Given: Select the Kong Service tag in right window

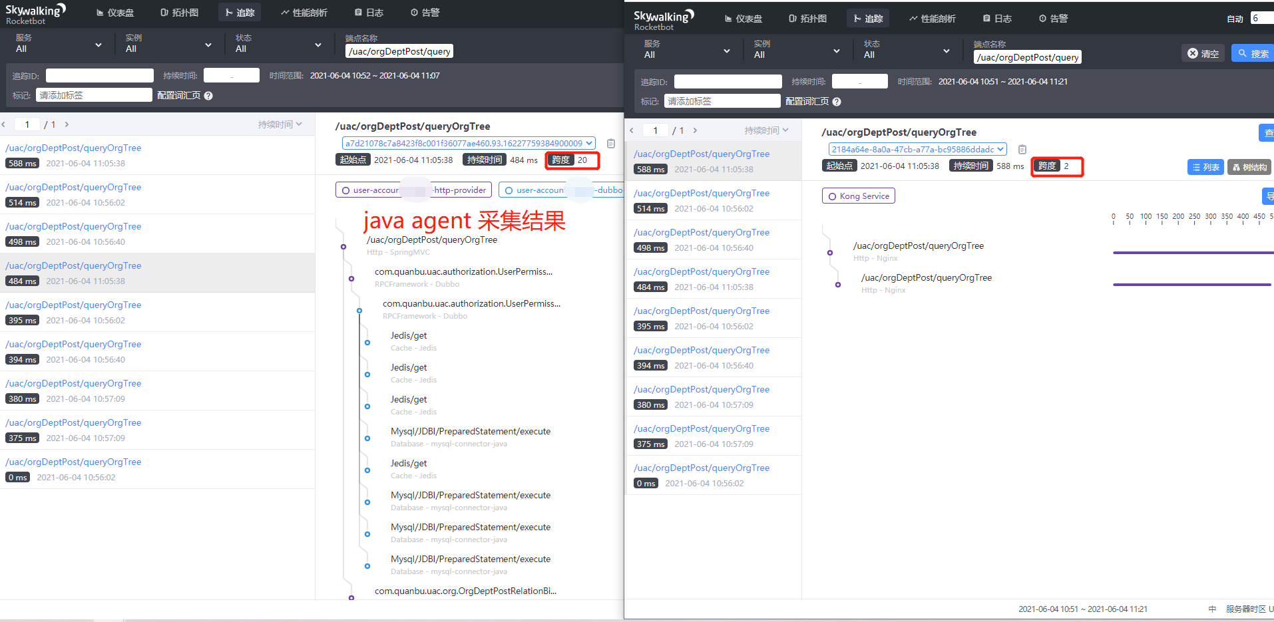Looking at the screenshot, I should point(859,196).
